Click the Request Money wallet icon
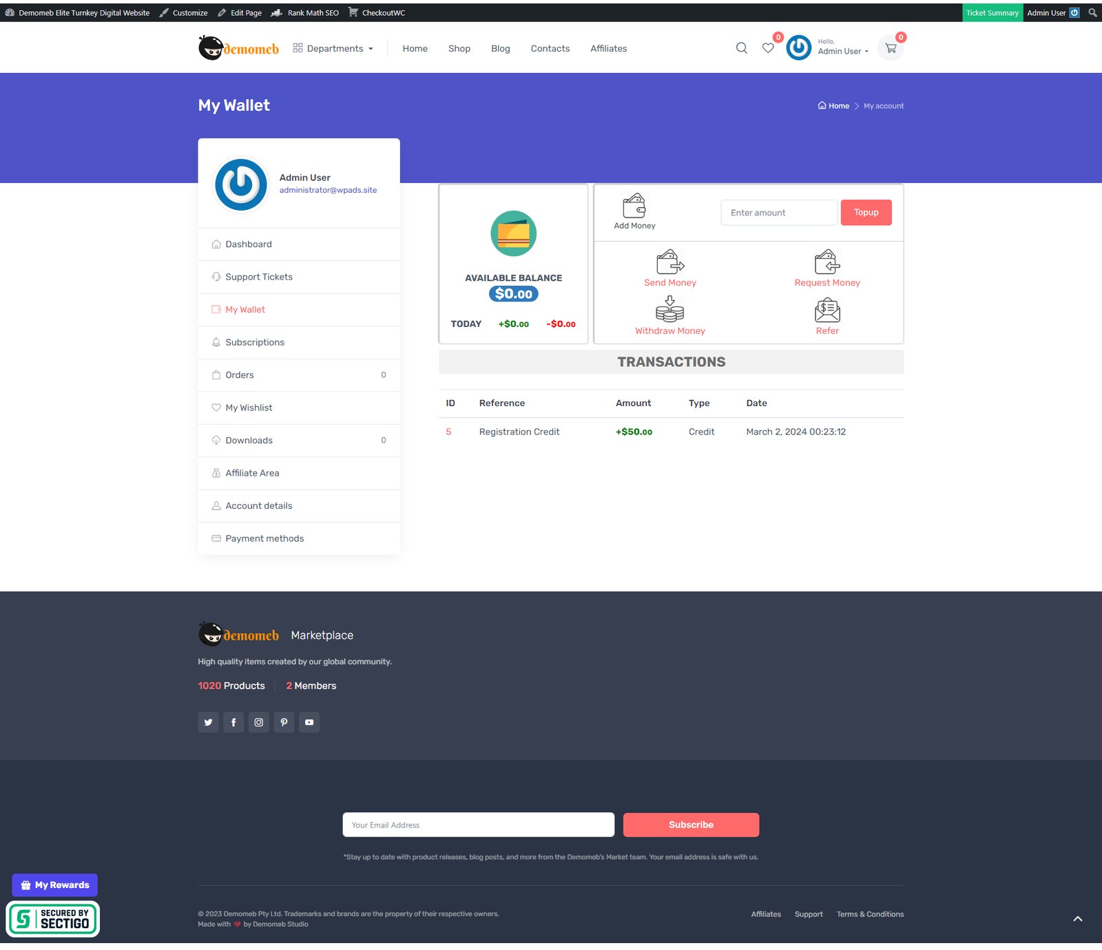1102x950 pixels. click(x=826, y=262)
